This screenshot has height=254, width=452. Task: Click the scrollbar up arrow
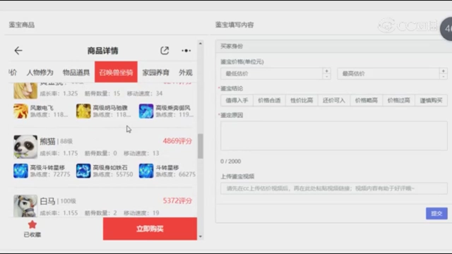tap(200, 43)
